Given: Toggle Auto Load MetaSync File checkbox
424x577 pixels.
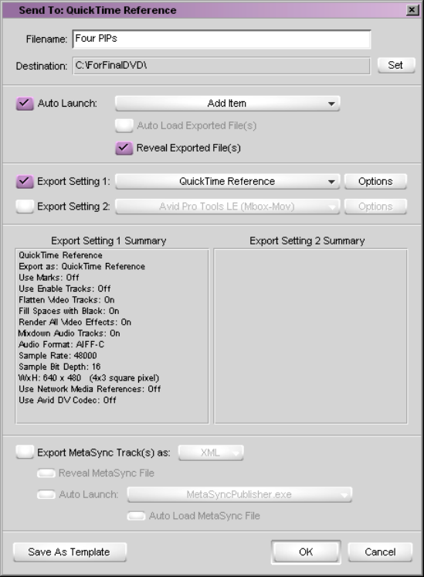Looking at the screenshot, I should tap(136, 516).
